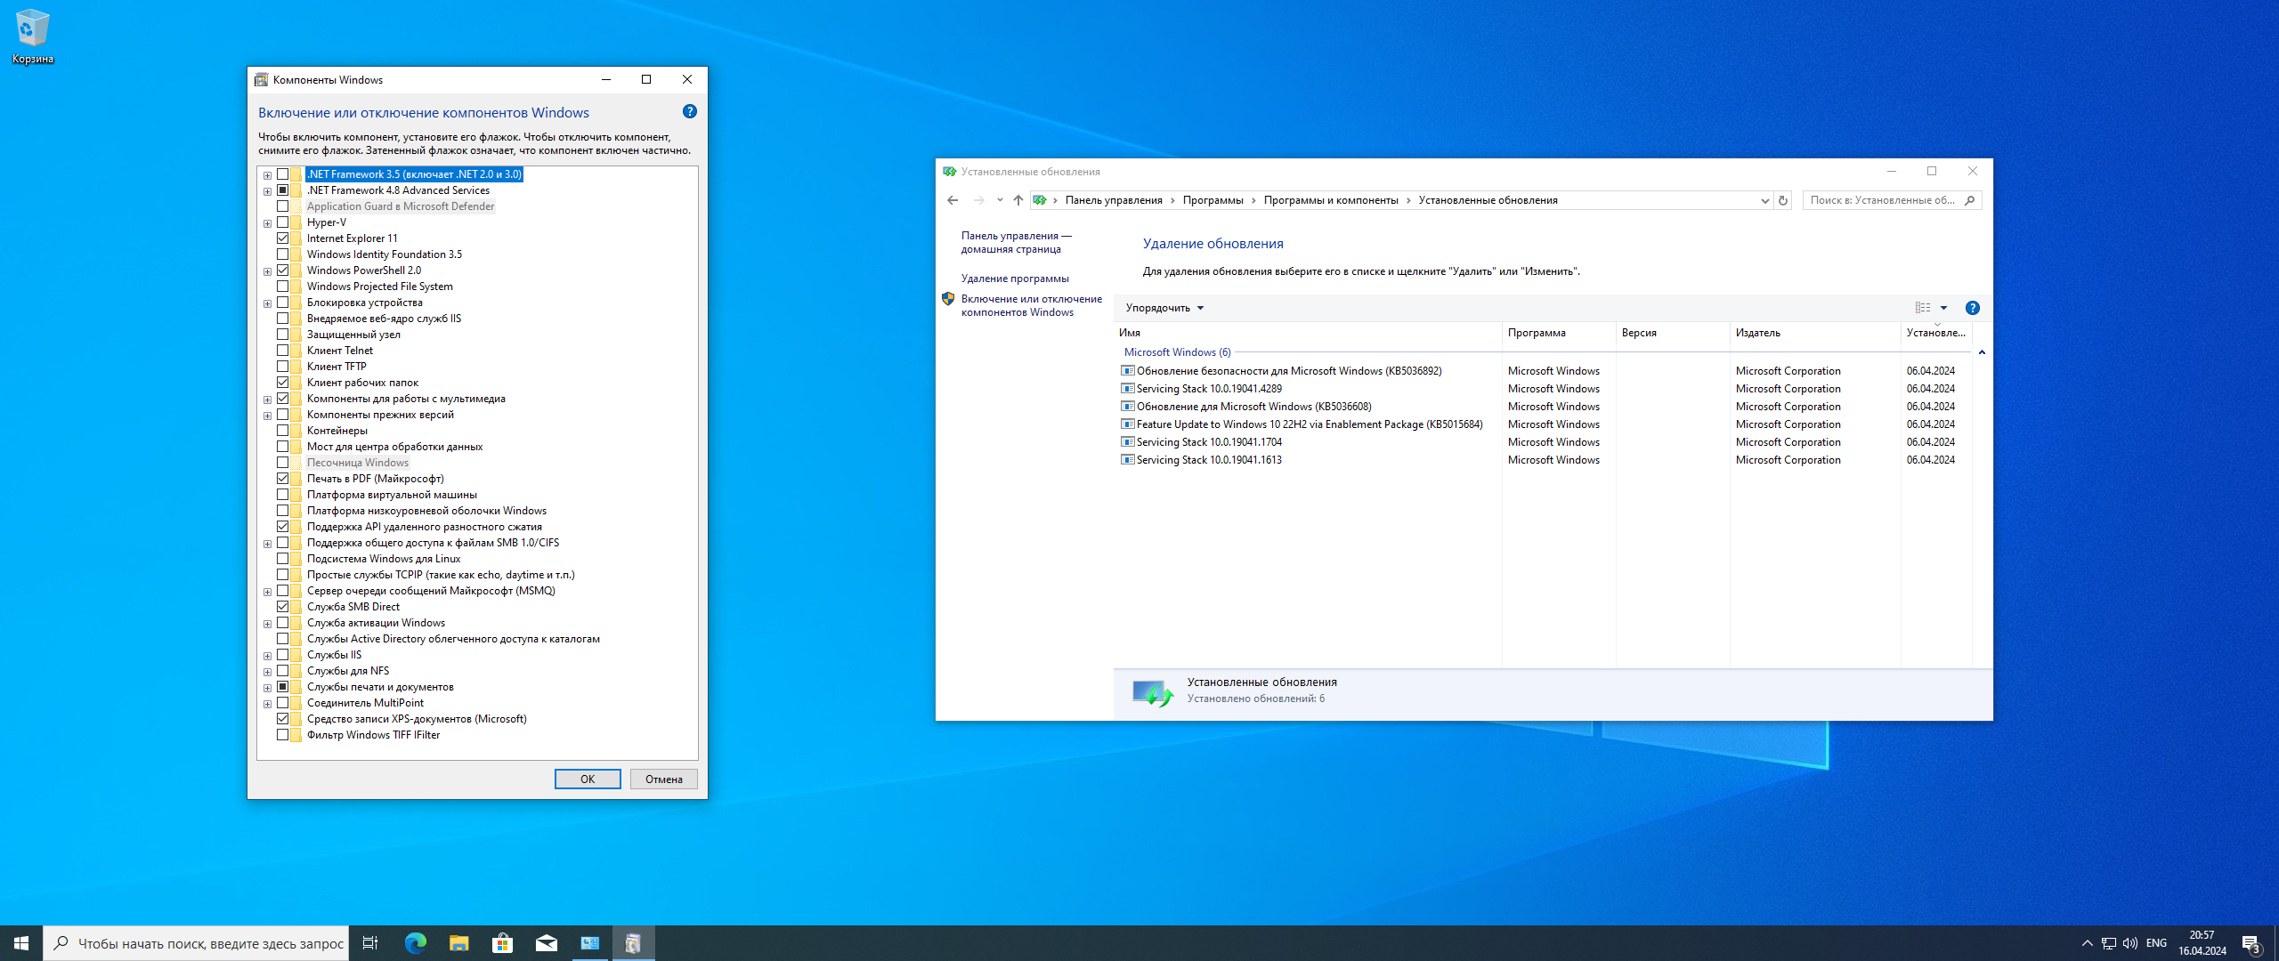The image size is (2279, 961).
Task: Click the help icon in Windows Features dialog
Action: pyautogui.click(x=690, y=111)
